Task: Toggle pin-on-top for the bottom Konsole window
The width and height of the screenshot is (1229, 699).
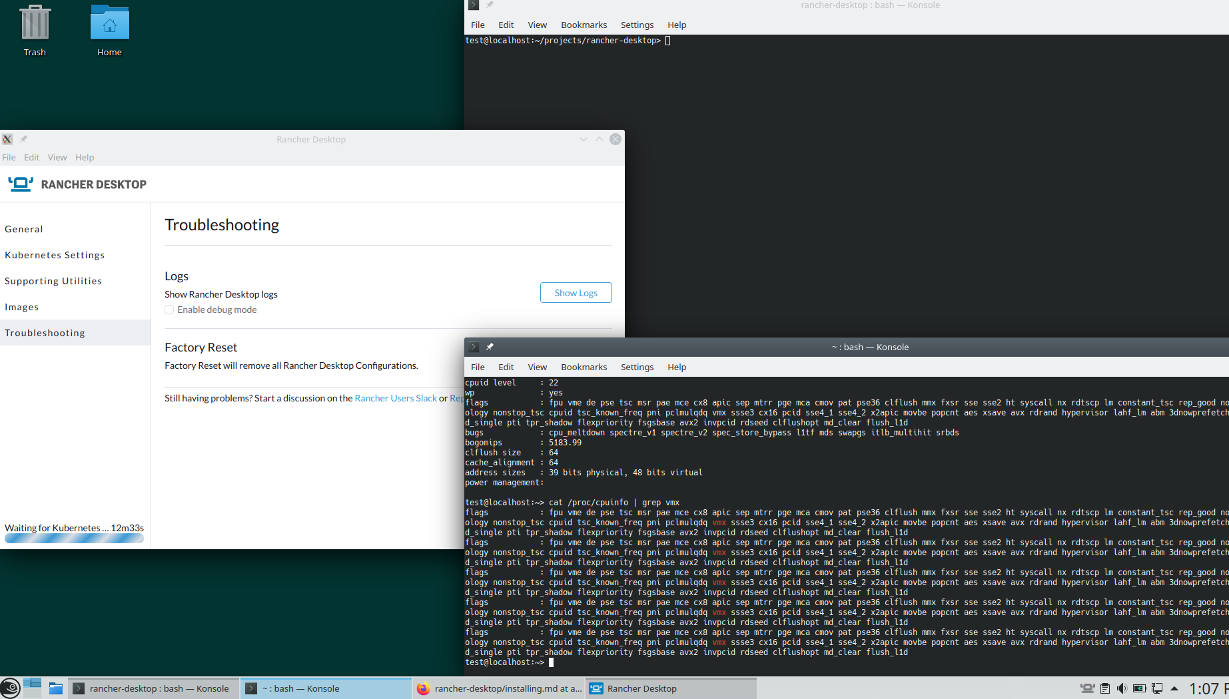Action: (490, 347)
